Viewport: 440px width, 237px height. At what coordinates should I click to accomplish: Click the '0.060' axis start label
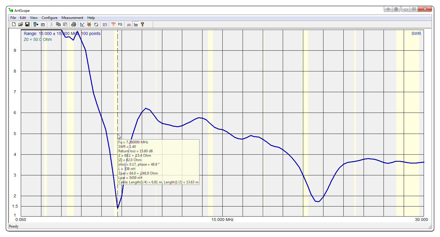pyautogui.click(x=21, y=220)
